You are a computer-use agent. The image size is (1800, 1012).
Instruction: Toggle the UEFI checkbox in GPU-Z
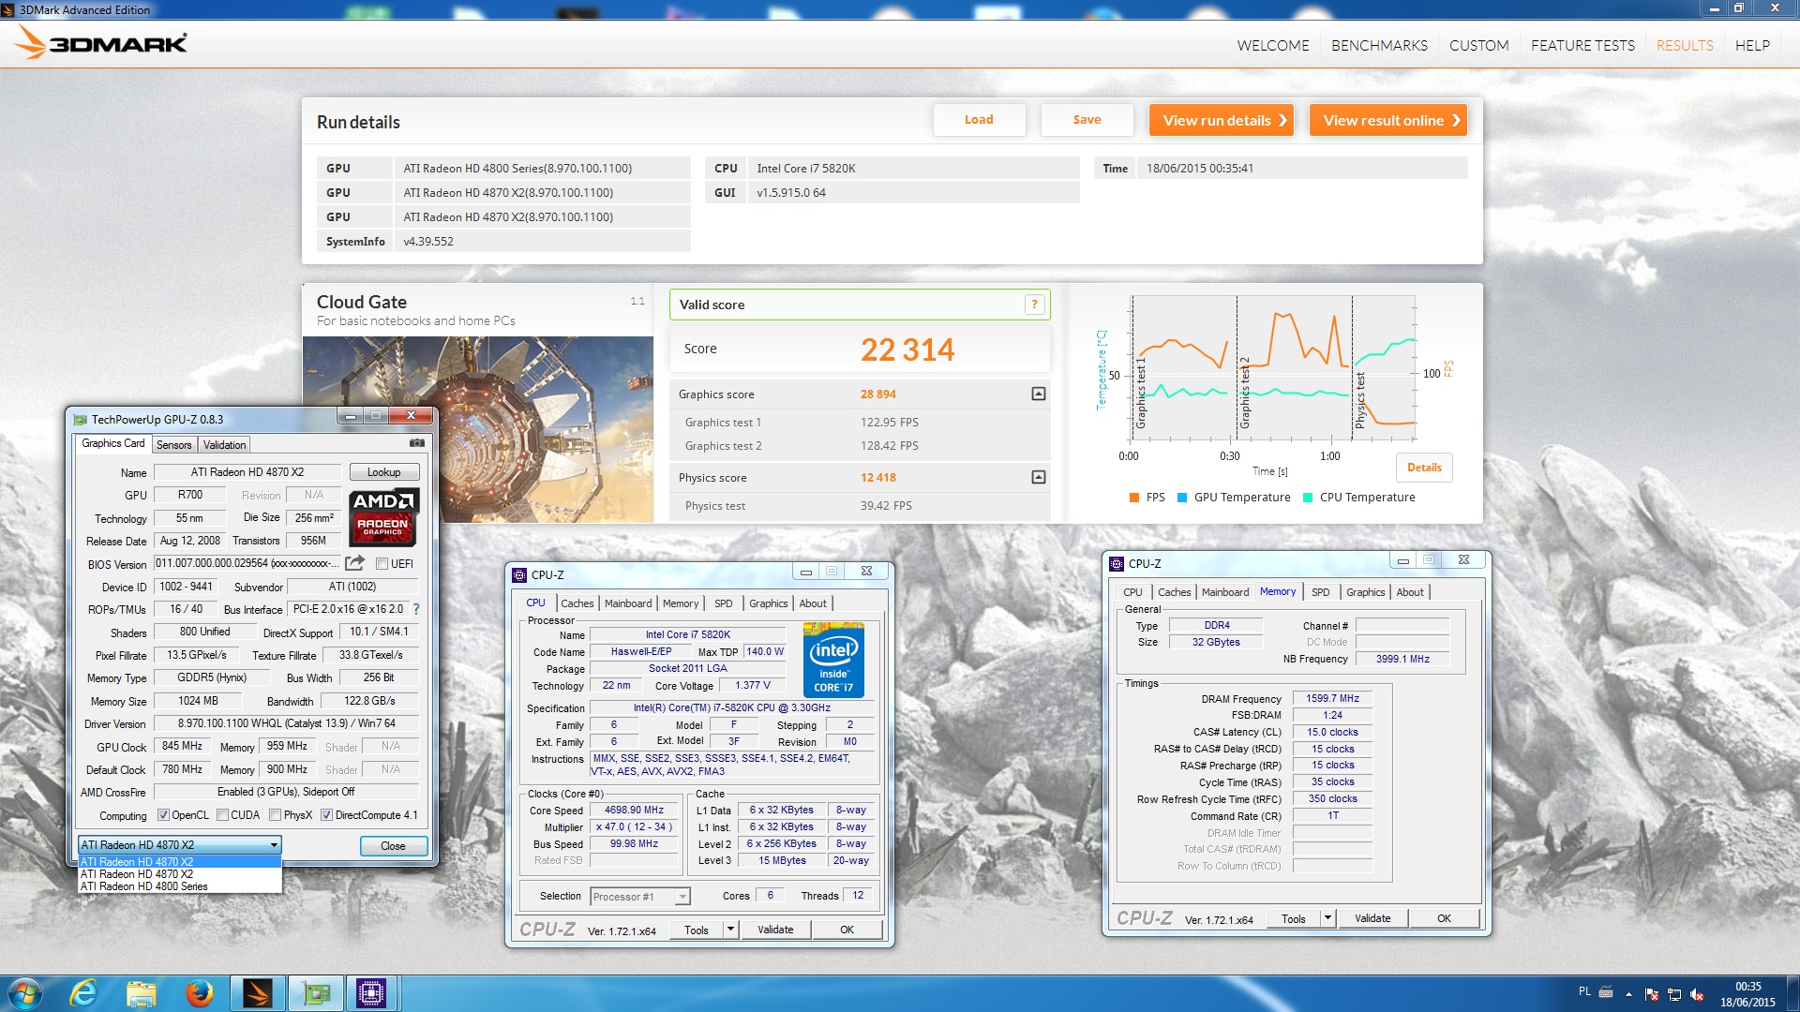(x=382, y=564)
